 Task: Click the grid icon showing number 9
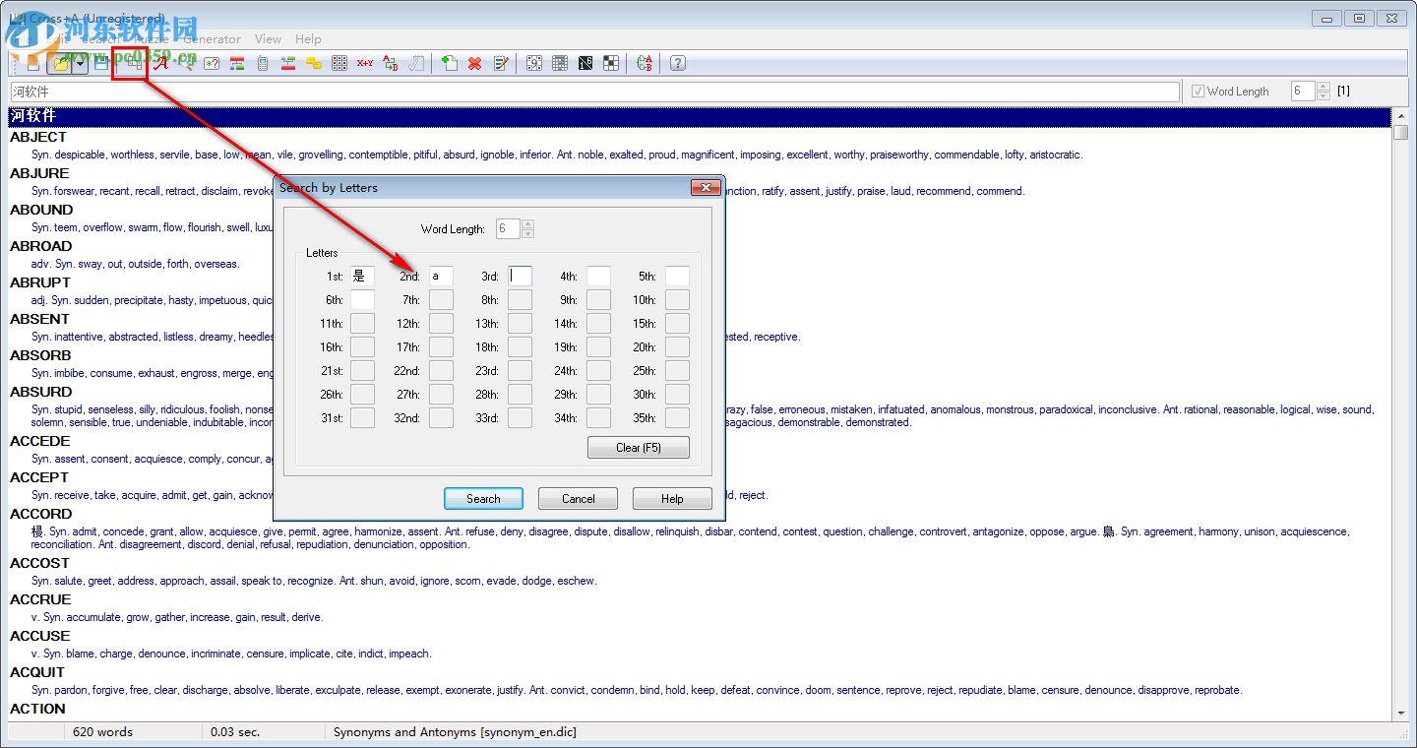[534, 64]
